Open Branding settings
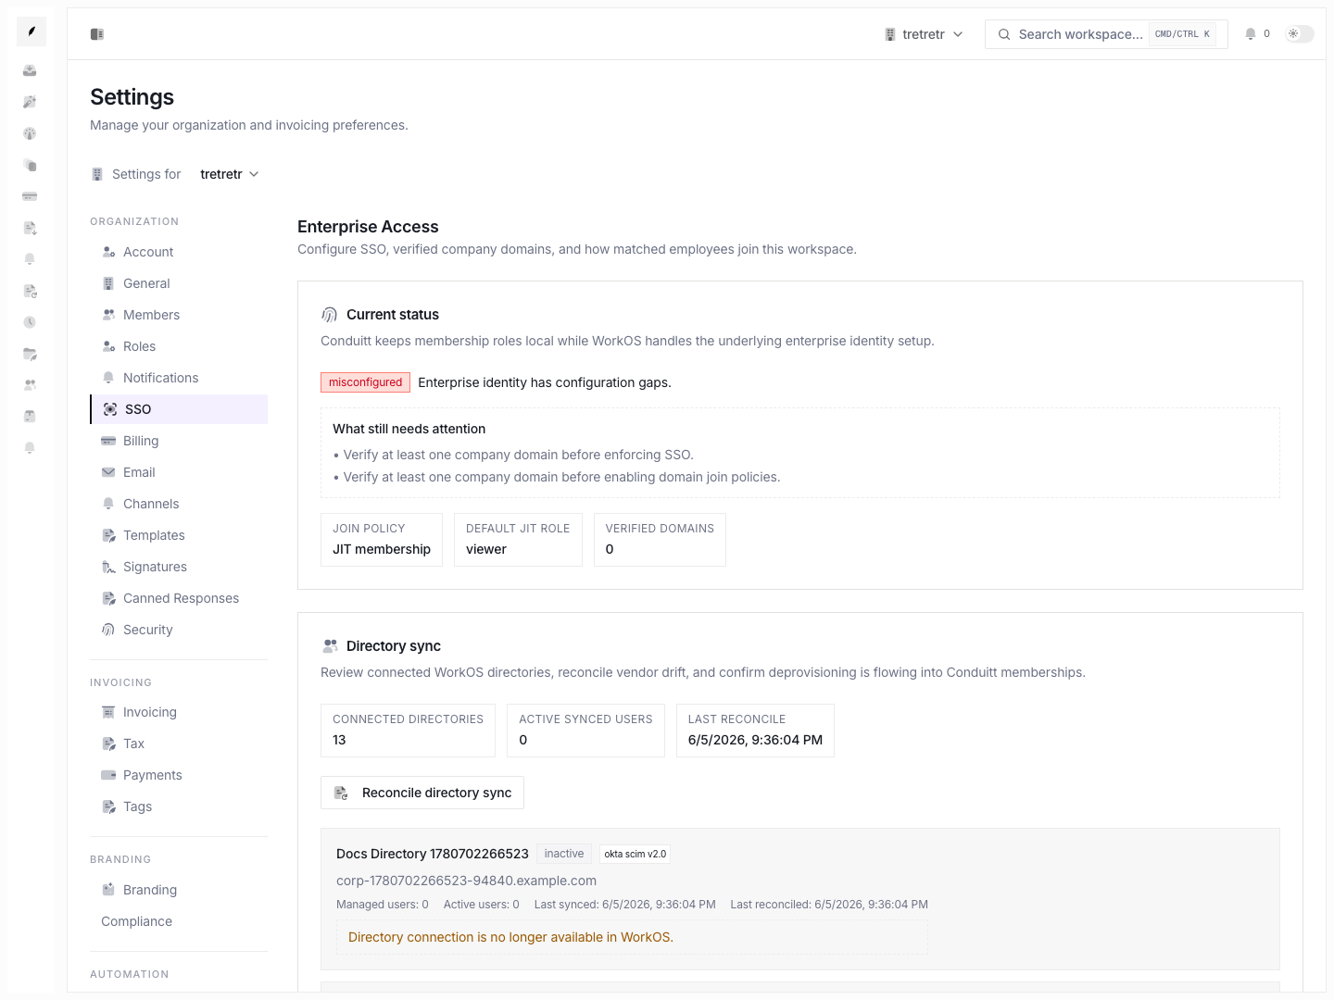Viewport: 1334px width, 1000px height. pyautogui.click(x=179, y=890)
